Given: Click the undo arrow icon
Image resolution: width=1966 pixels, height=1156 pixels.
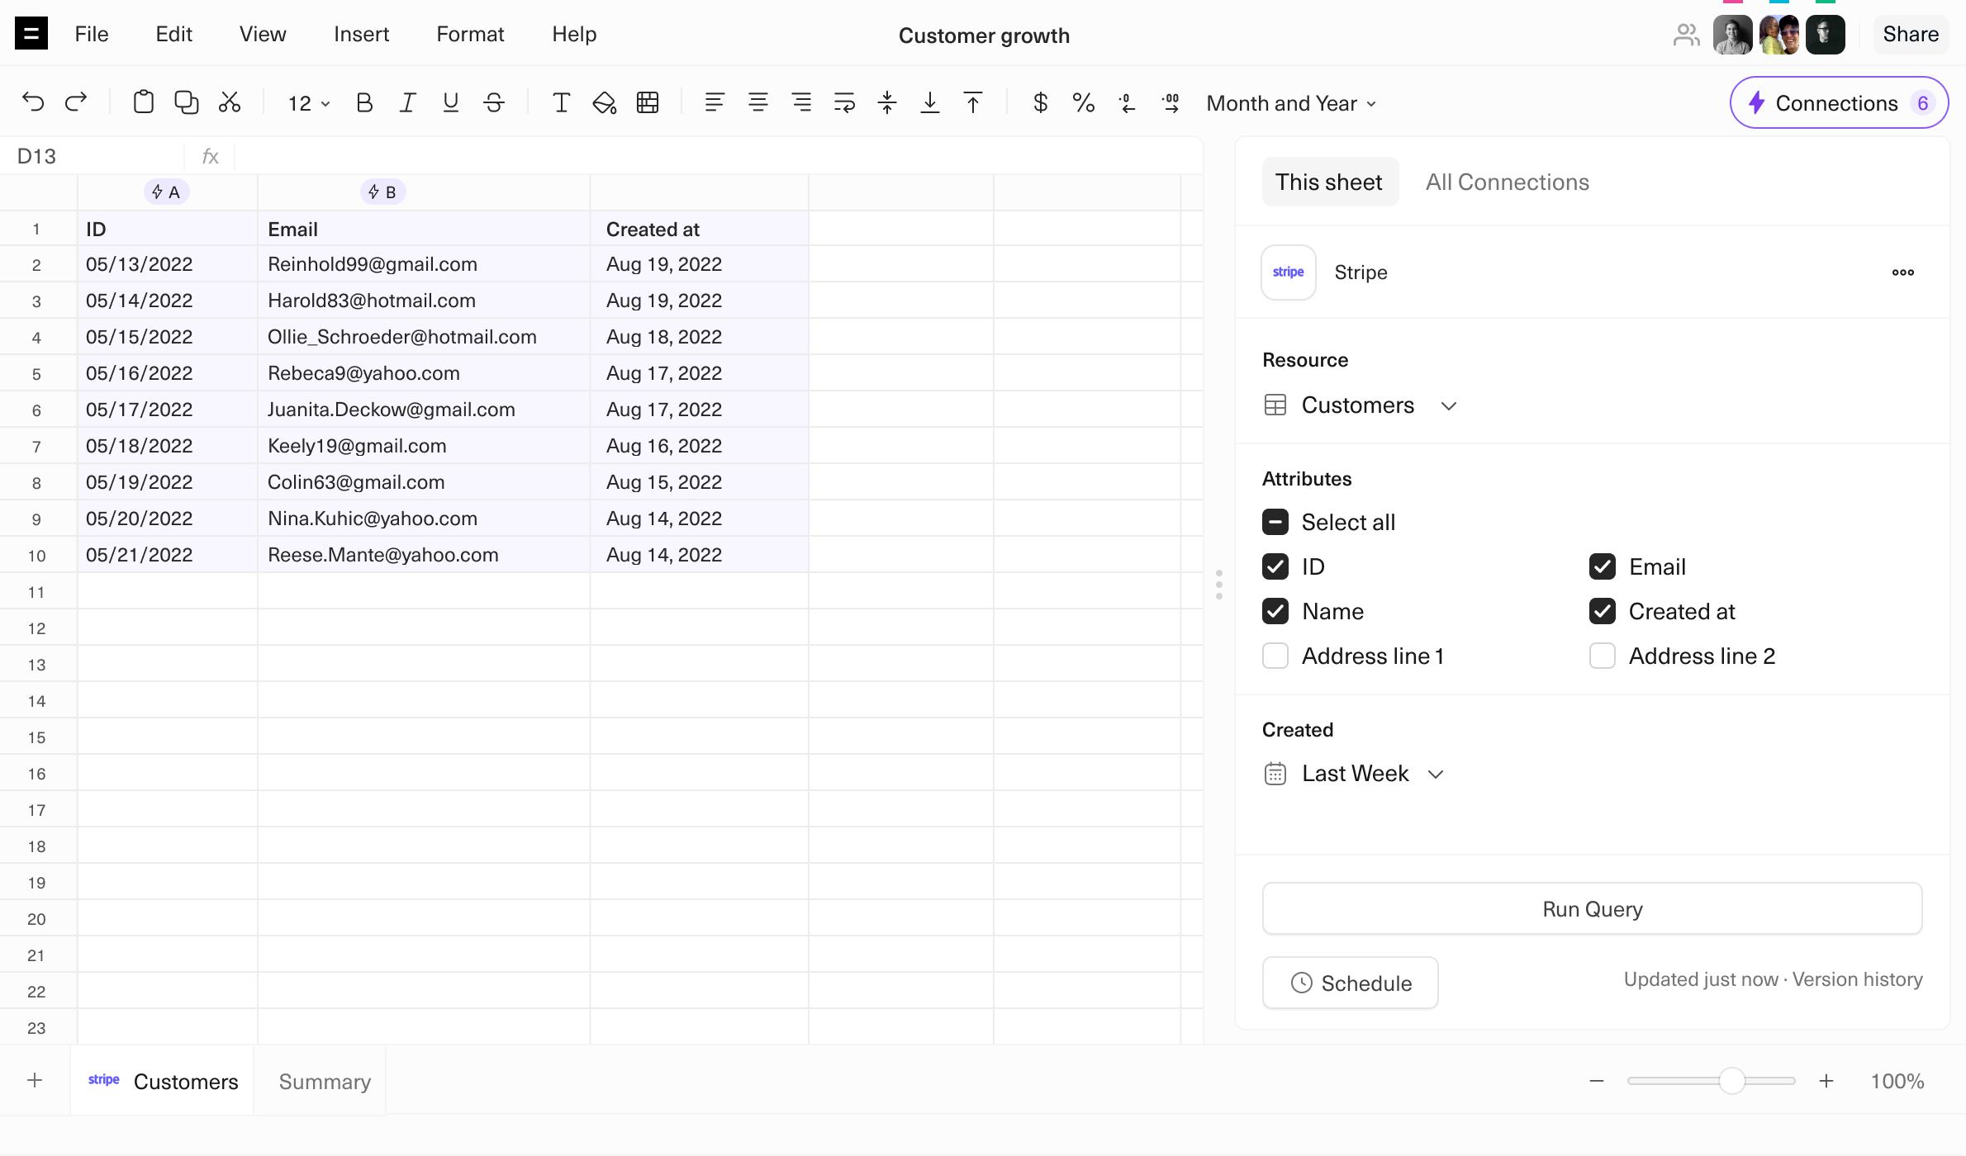Looking at the screenshot, I should (33, 102).
